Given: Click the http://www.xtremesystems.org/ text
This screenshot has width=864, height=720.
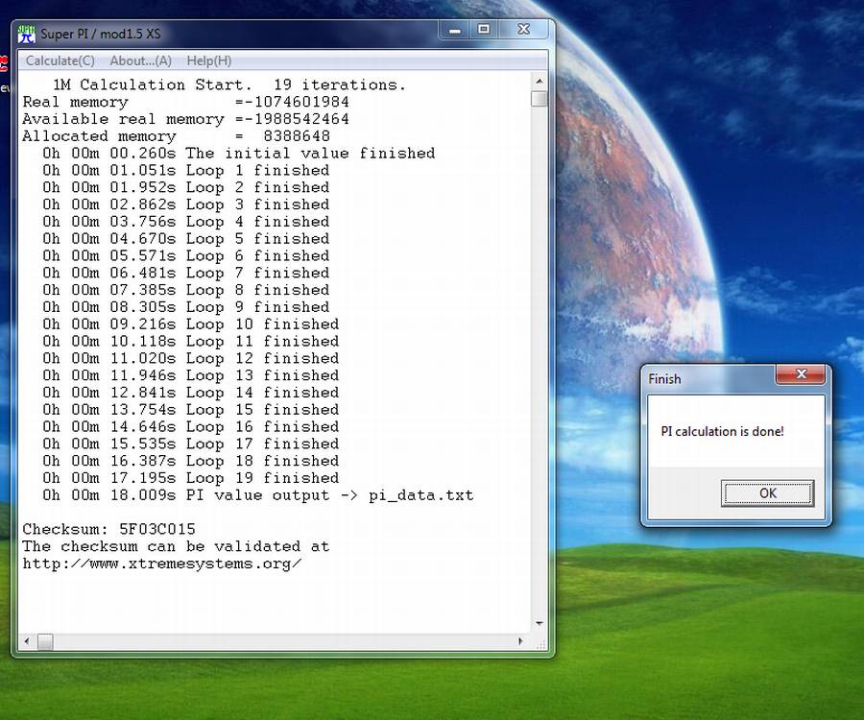Looking at the screenshot, I should coord(162,564).
